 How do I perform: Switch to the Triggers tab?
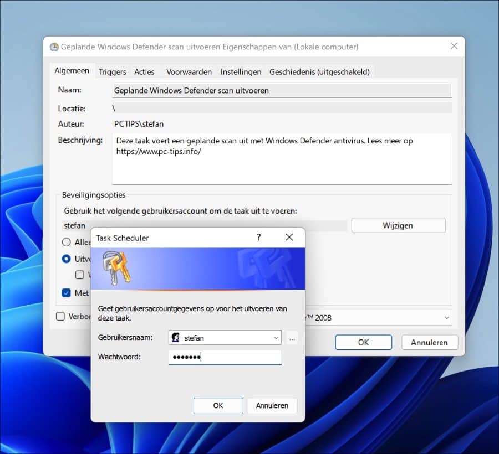pos(113,72)
